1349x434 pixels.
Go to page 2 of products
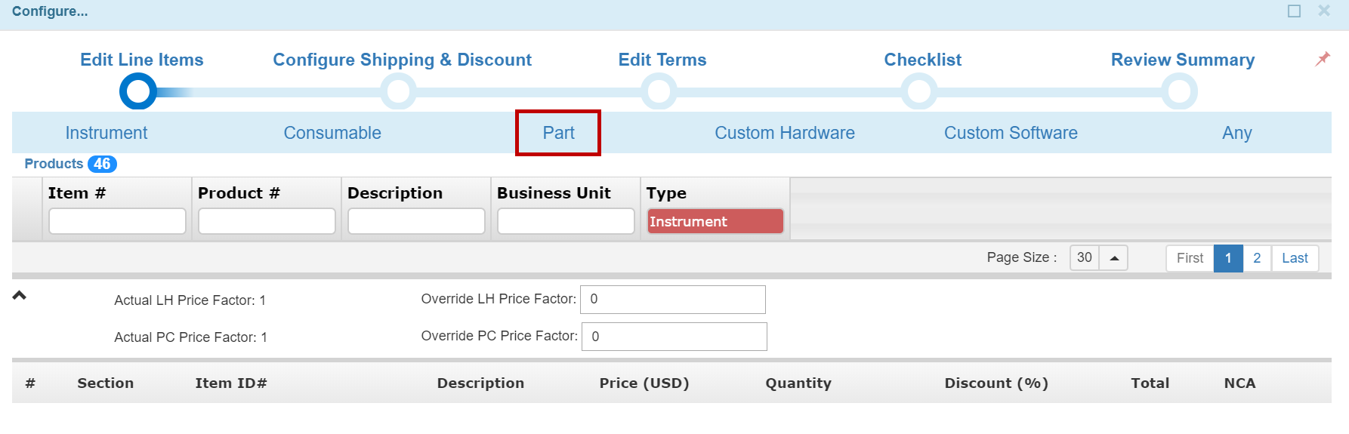(1257, 258)
